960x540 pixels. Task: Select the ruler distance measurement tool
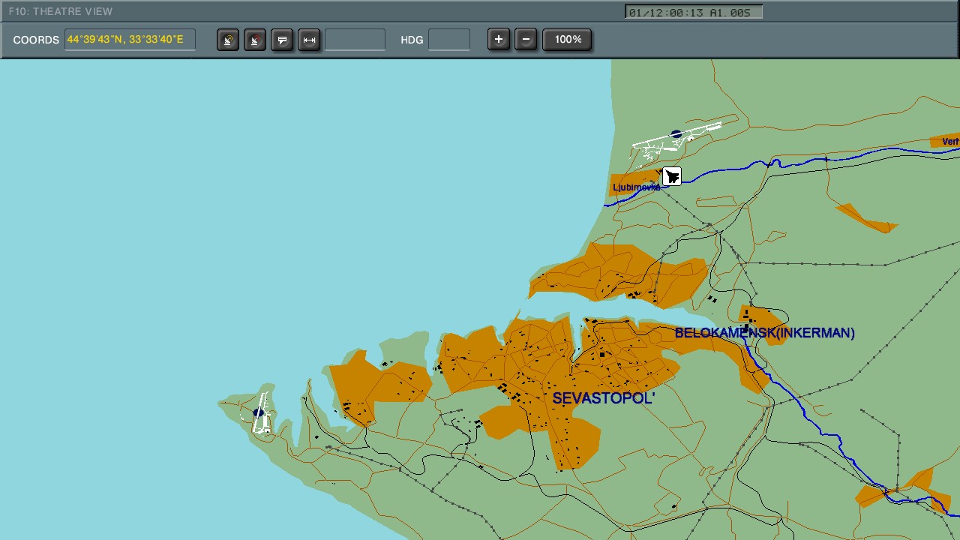(309, 40)
